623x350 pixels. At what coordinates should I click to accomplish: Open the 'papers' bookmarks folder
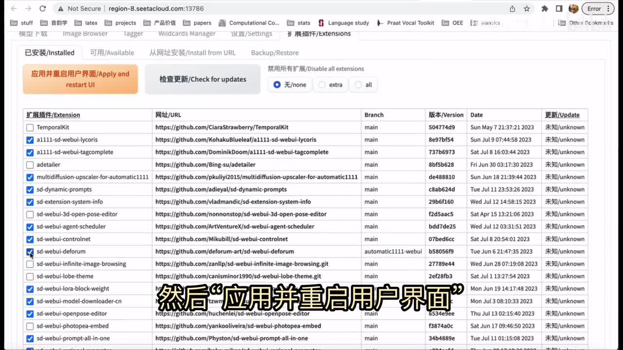point(198,23)
